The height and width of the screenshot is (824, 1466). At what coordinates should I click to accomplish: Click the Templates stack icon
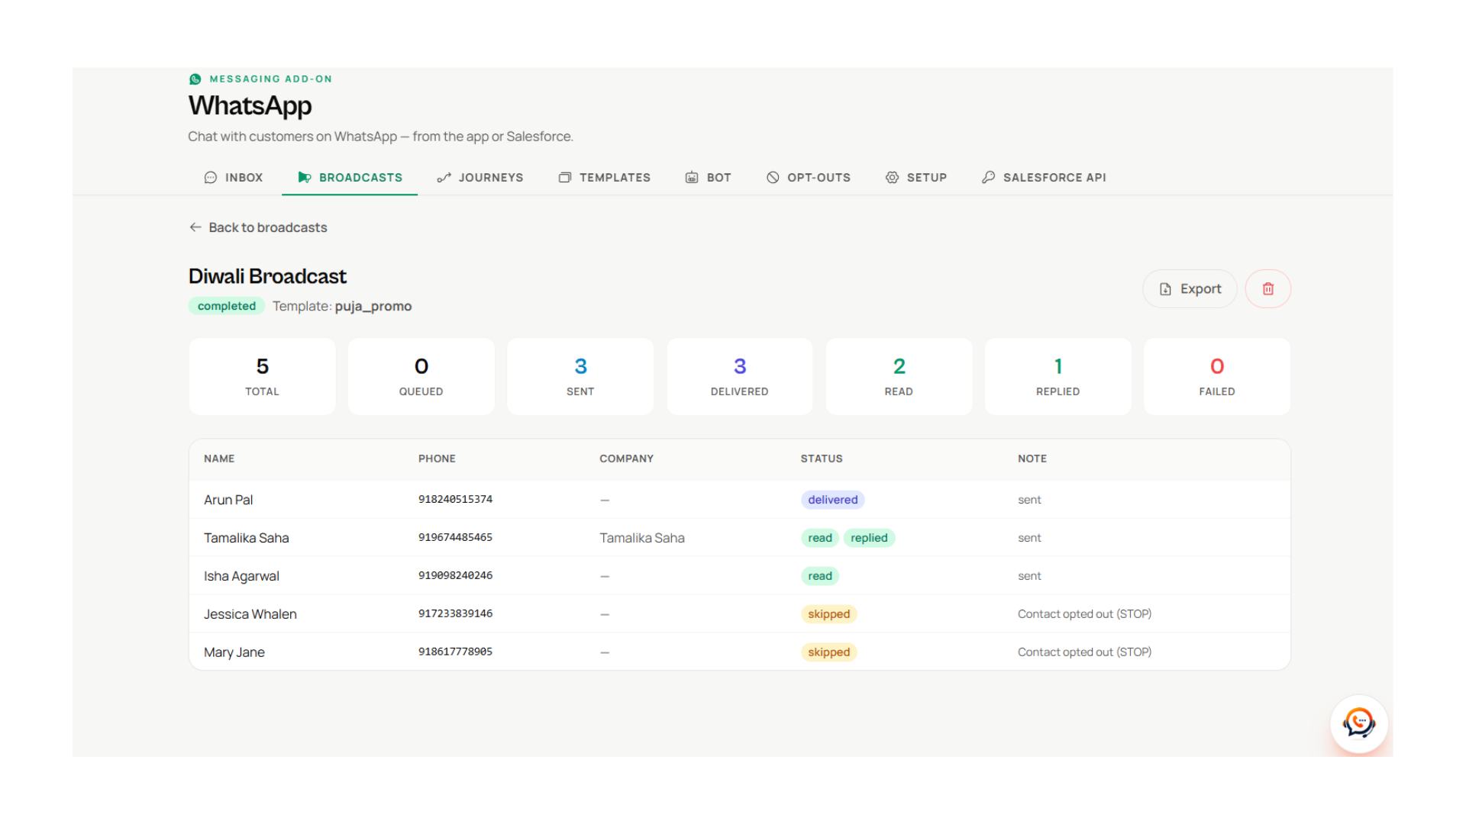tap(565, 177)
